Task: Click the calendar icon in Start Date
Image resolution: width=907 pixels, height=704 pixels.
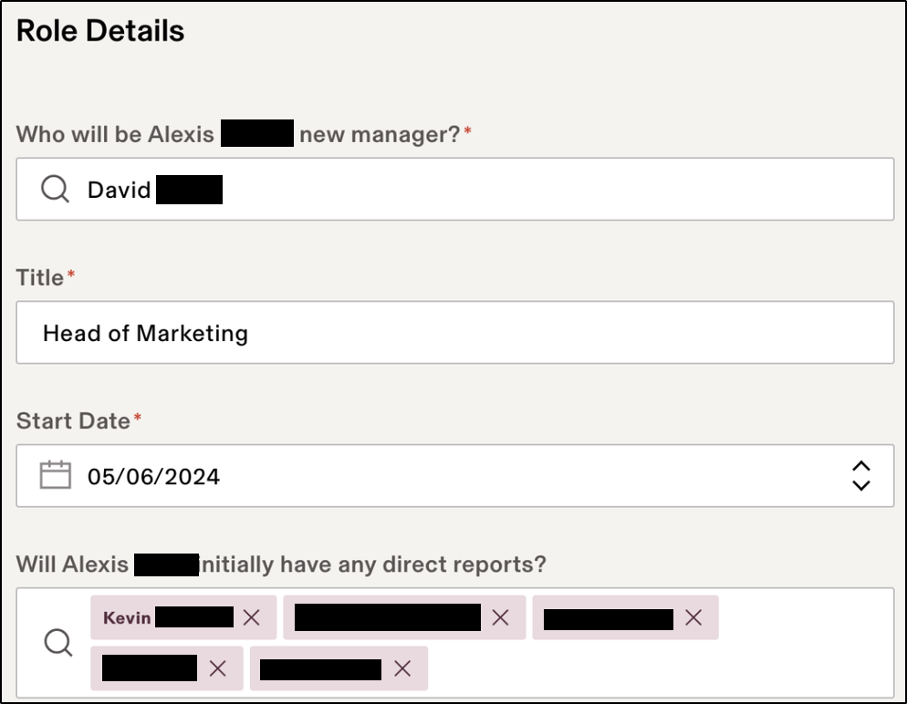Action: (x=56, y=475)
